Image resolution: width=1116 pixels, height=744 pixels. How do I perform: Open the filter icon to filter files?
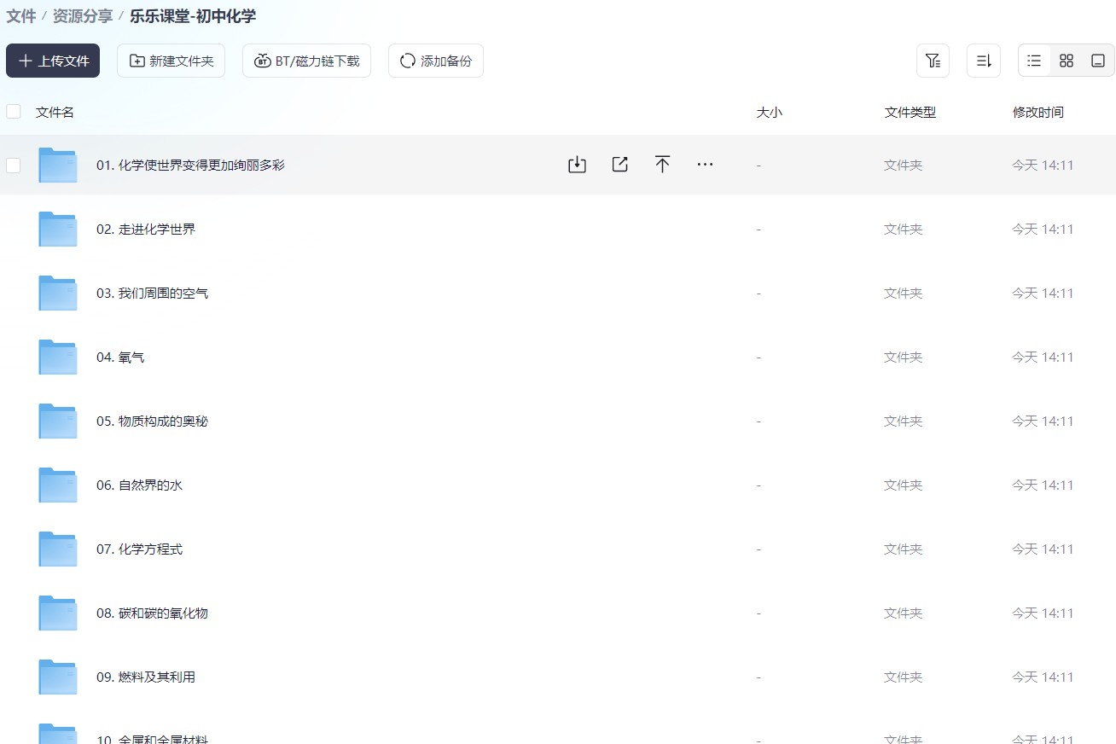pyautogui.click(x=933, y=61)
